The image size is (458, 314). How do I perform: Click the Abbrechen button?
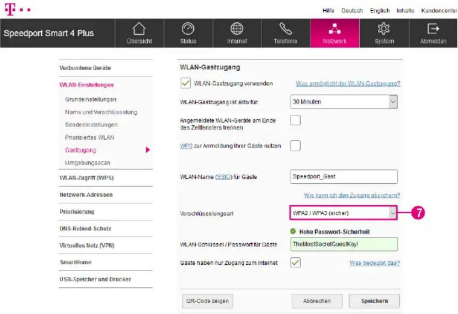[x=317, y=301]
